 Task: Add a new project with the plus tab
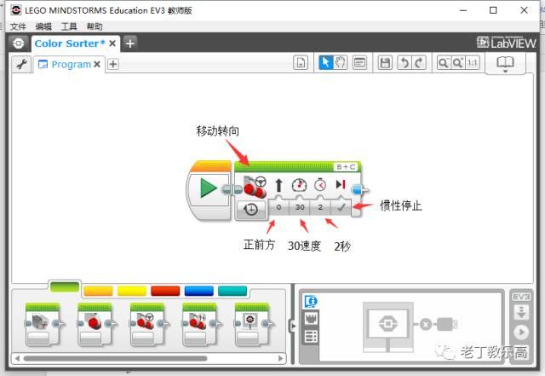pos(130,43)
